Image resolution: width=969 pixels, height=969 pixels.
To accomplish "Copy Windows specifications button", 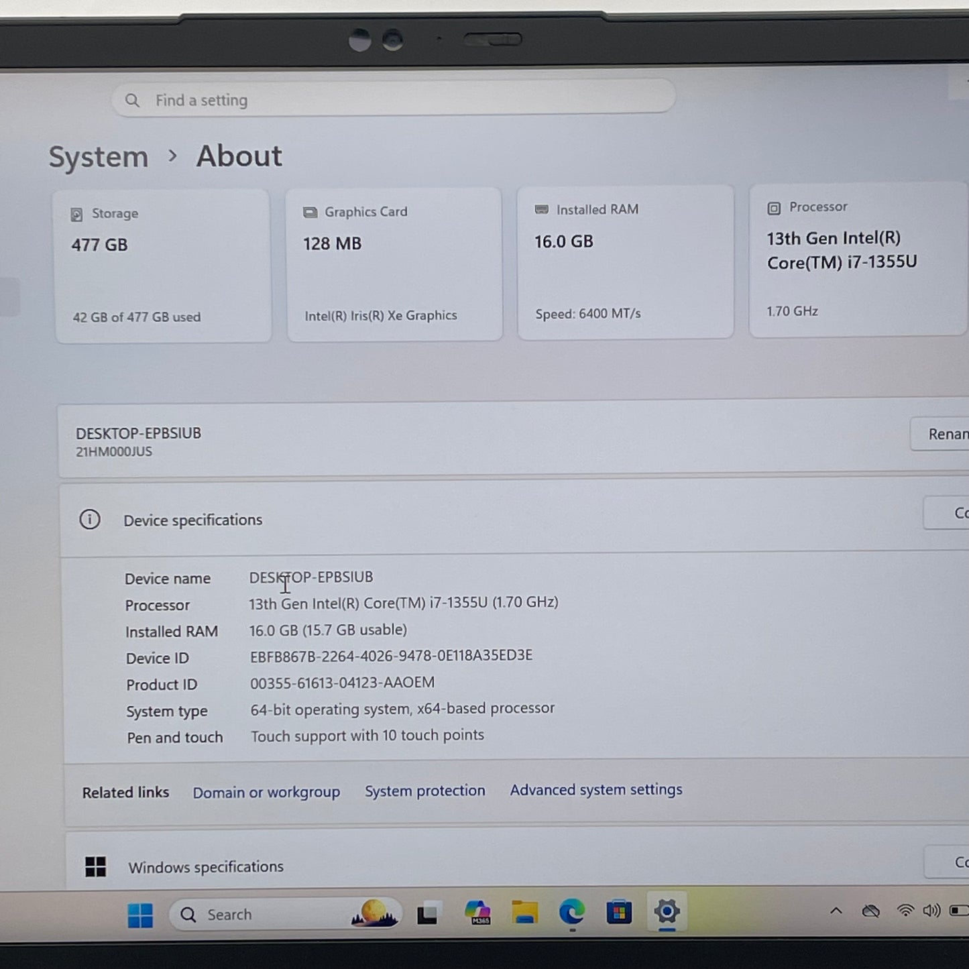I will point(947,862).
